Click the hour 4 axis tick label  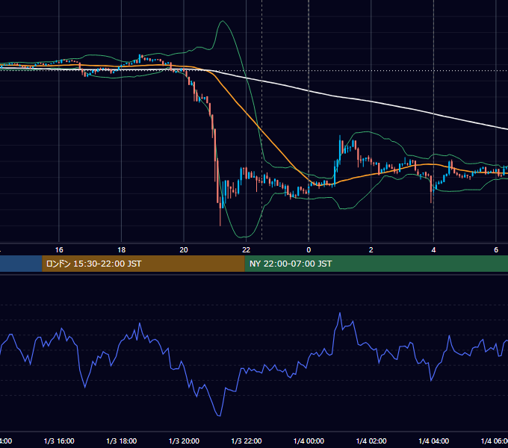pos(433,250)
